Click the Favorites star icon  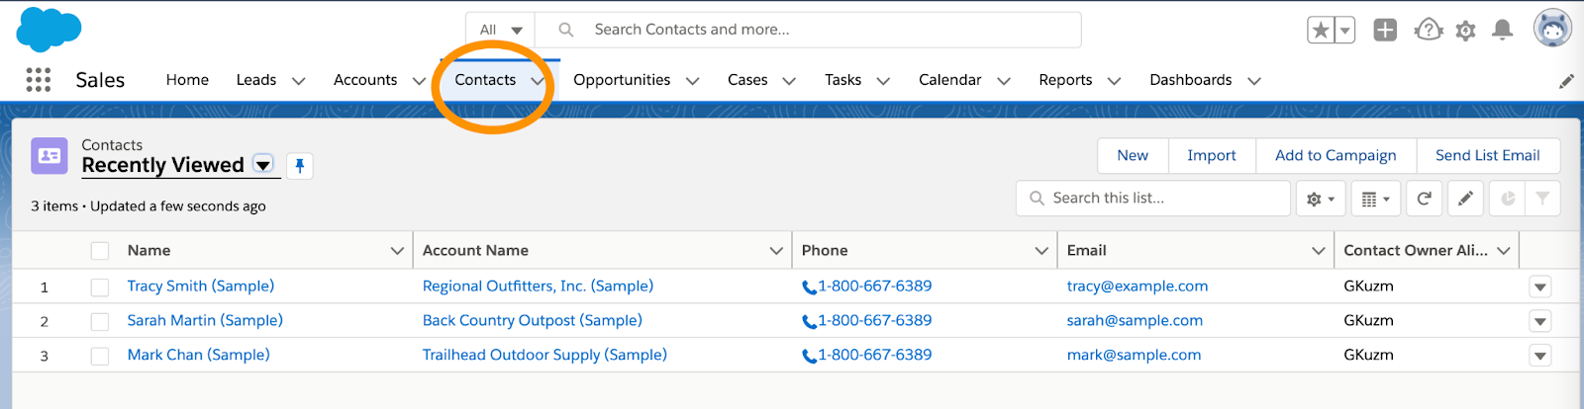1321,31
